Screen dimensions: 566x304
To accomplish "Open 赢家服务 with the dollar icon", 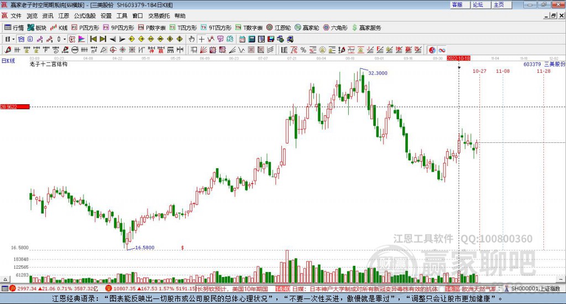I will click(366, 28).
